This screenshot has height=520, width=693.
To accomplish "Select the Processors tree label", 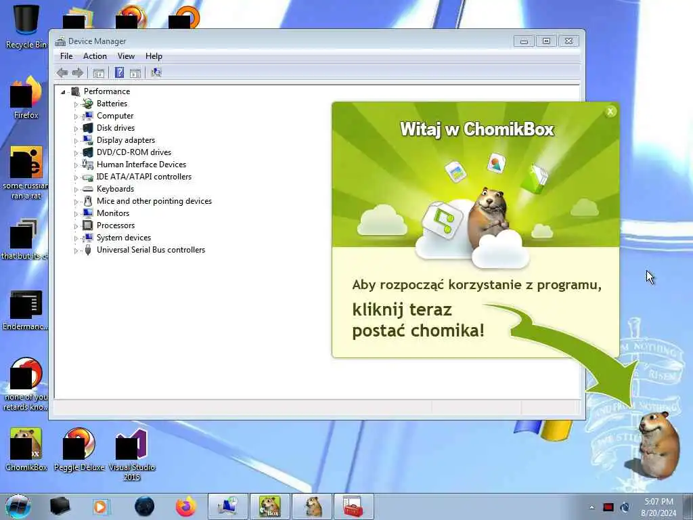I will coord(116,225).
